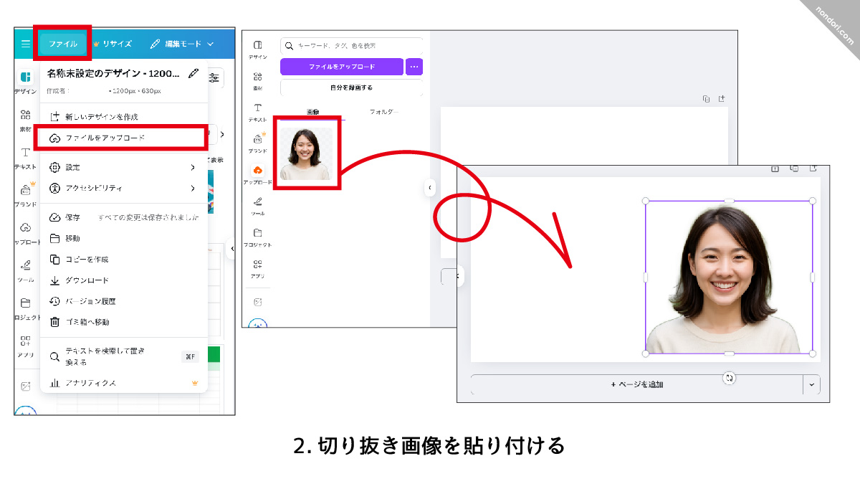This screenshot has height=484, width=860.
Task: Open the ファイル menu in top bar
Action: click(63, 44)
